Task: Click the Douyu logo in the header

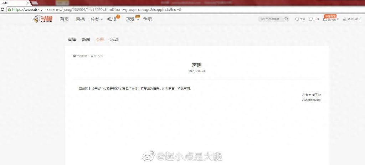Action: point(43,19)
